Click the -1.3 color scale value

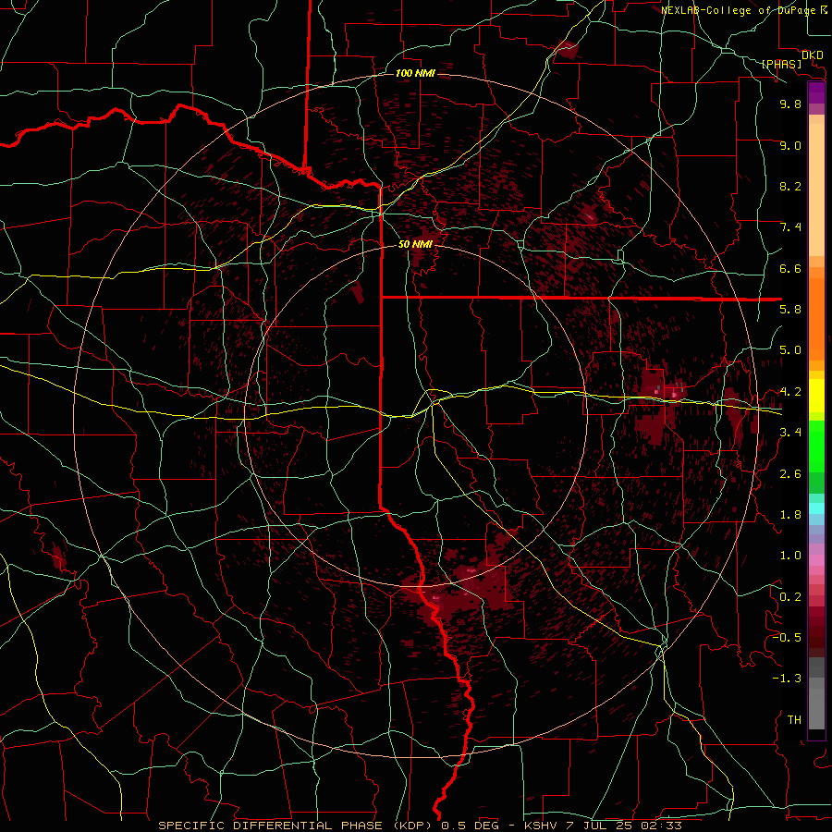pos(787,679)
